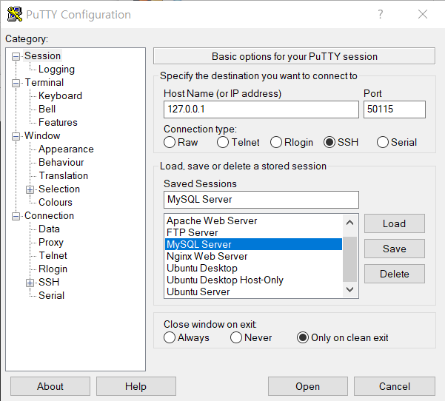Open the Terminal category
The image size is (445, 401).
click(x=44, y=83)
